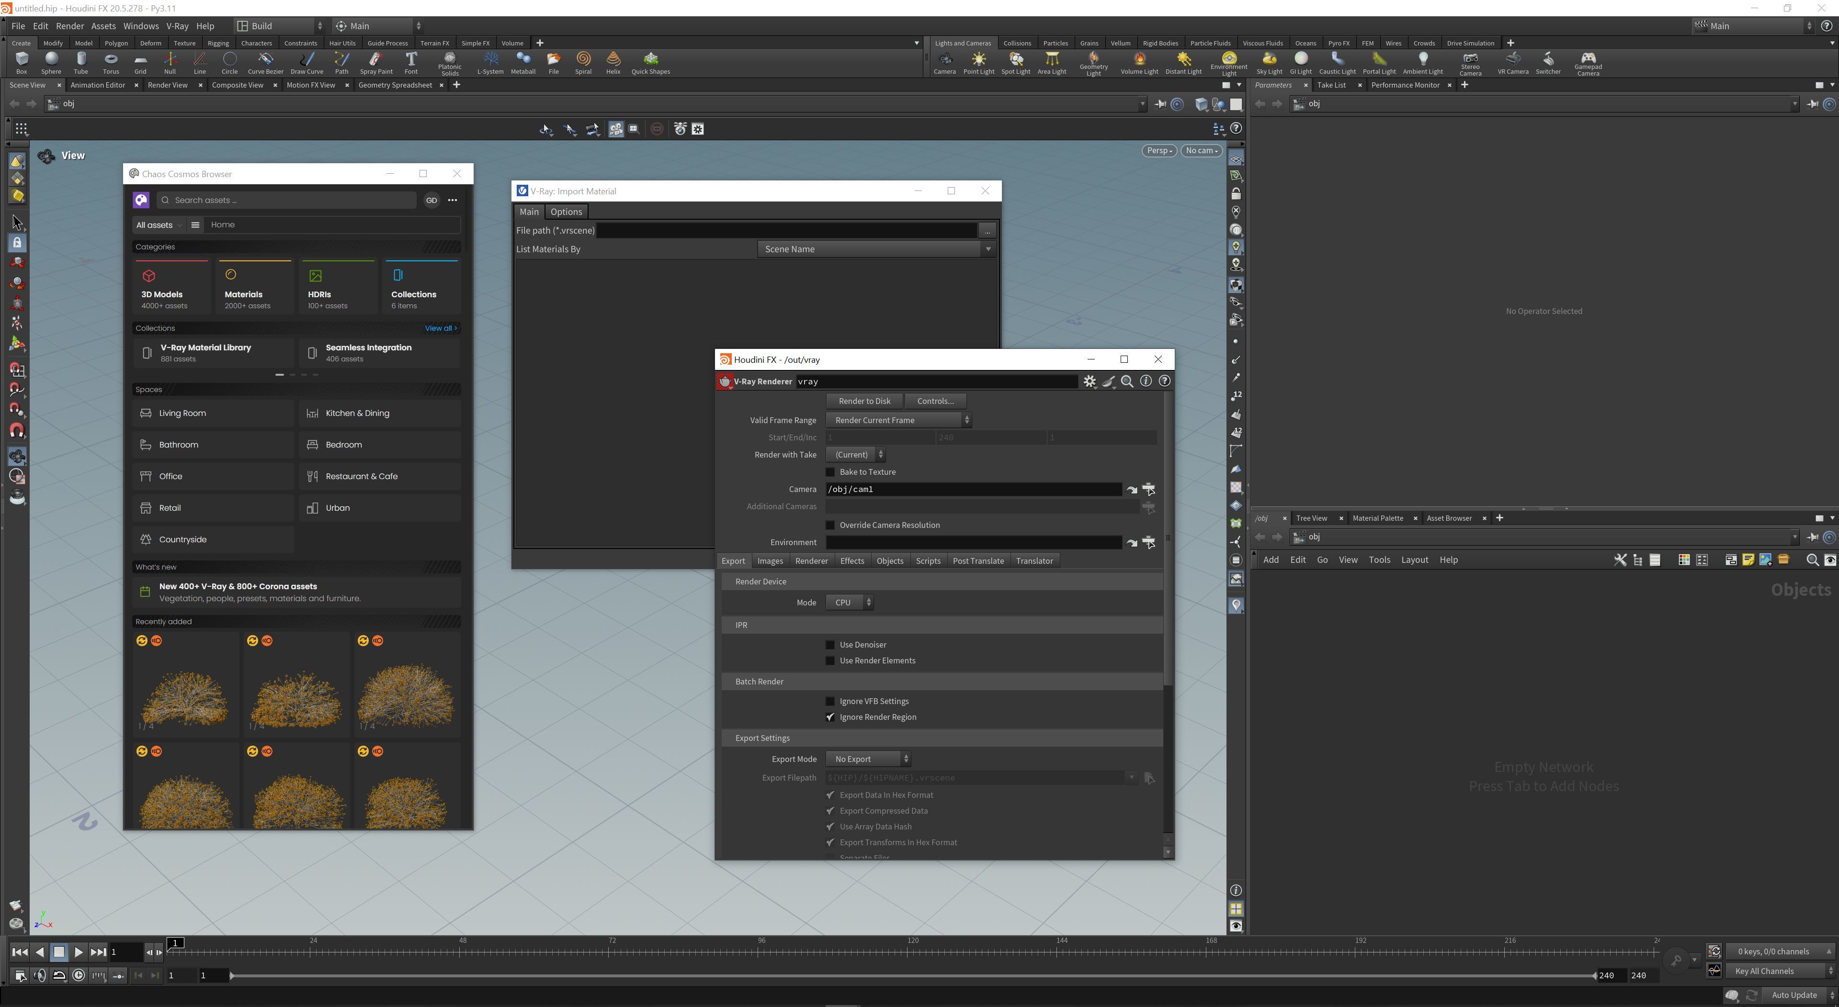
Task: Open the V-Ray menu
Action: tap(177, 26)
